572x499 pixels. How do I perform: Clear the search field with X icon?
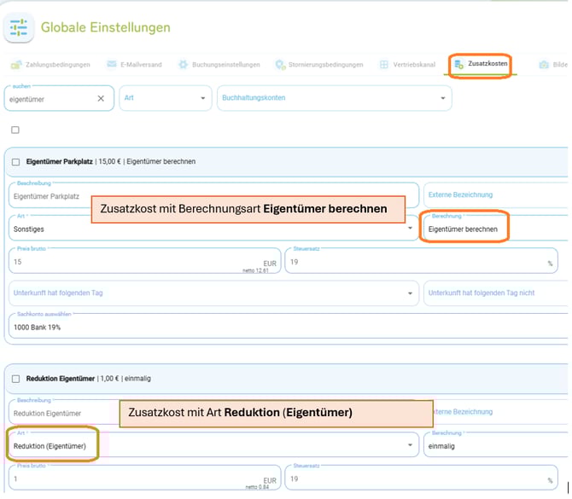[x=101, y=99]
